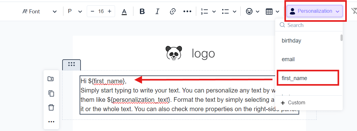Open the paragraph style P dropdown

click(x=75, y=11)
